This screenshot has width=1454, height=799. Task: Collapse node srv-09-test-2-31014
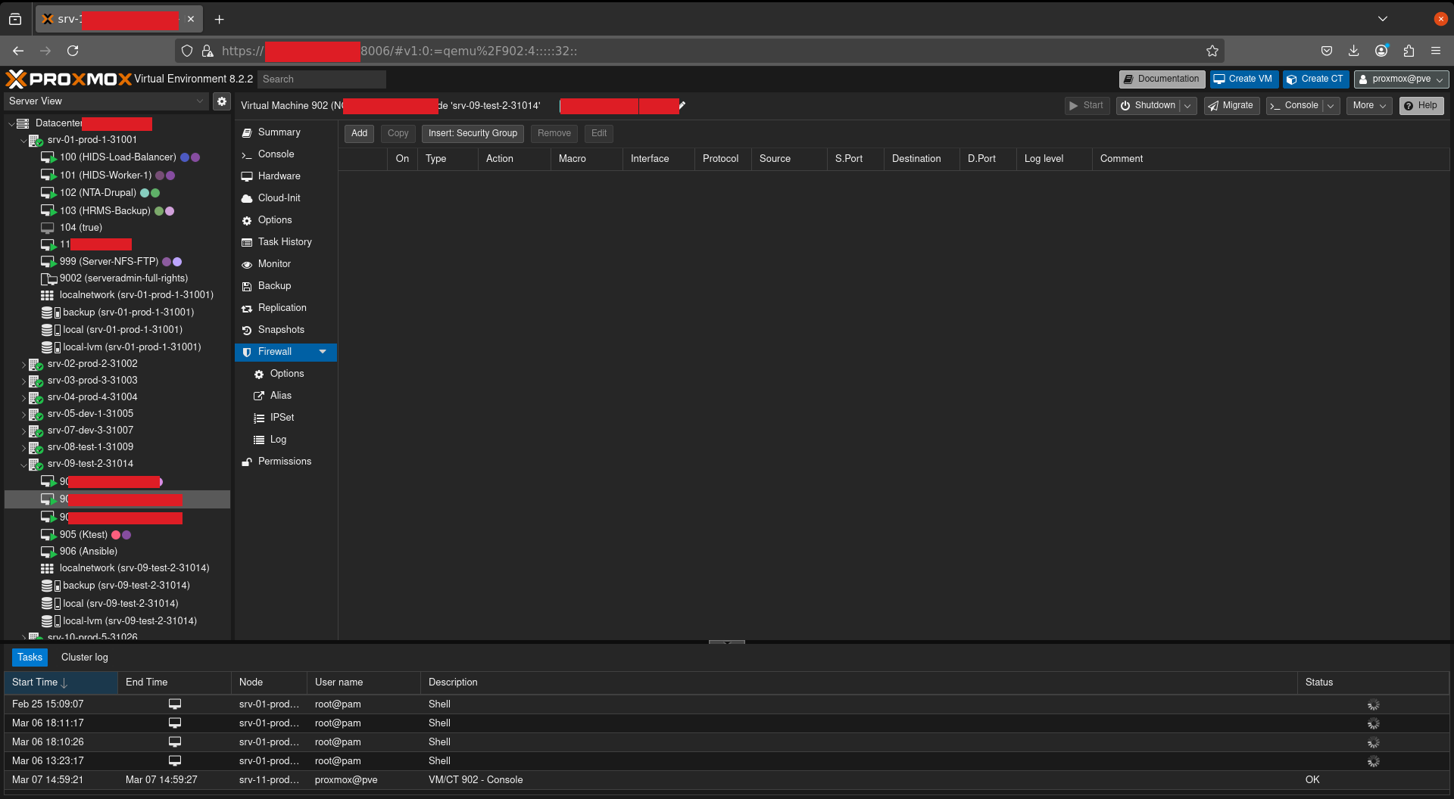(x=23, y=465)
